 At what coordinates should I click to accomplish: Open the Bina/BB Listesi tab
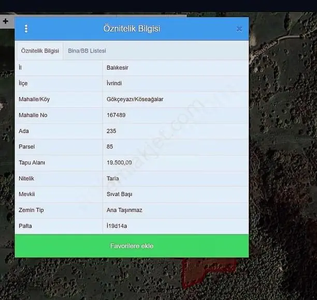tap(87, 51)
